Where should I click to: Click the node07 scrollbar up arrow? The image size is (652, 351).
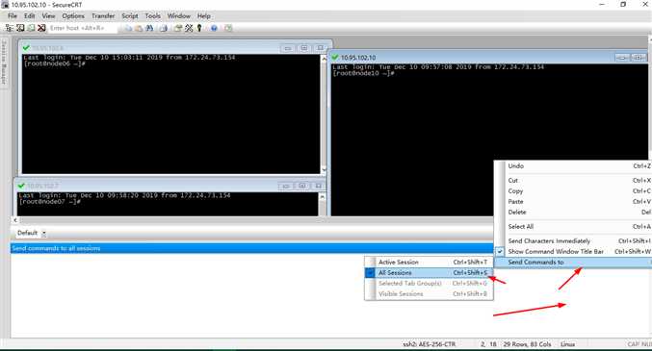(323, 196)
